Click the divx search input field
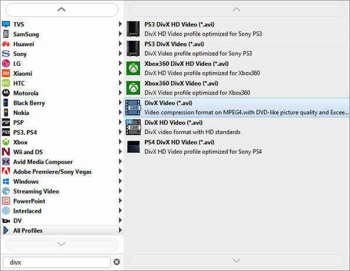This screenshot has height=271, width=350. pyautogui.click(x=57, y=262)
